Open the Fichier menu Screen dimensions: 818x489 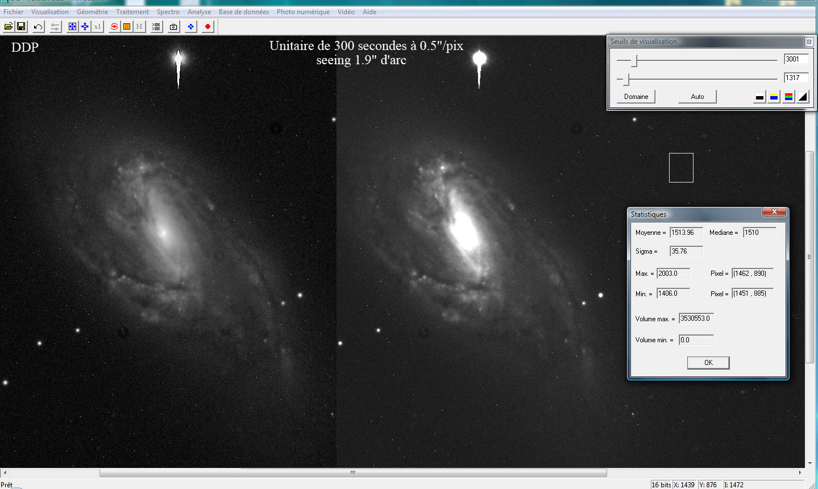(x=14, y=12)
